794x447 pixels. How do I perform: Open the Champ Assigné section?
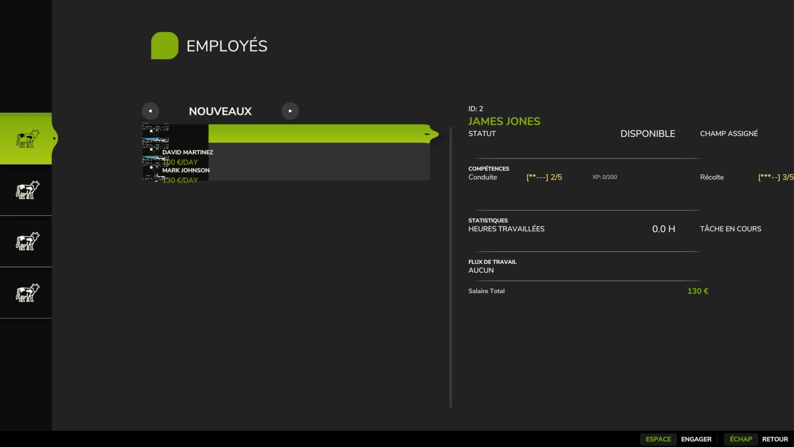(729, 133)
